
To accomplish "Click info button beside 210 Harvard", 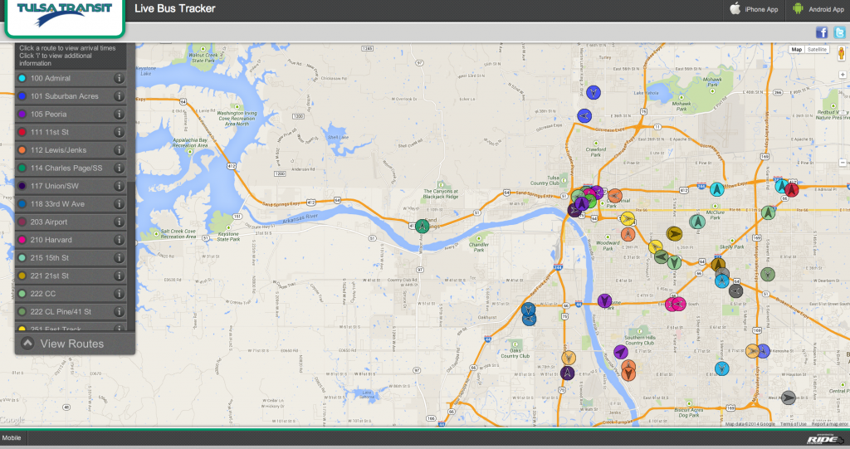I will pyautogui.click(x=119, y=240).
